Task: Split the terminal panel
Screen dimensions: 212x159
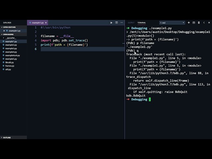Action: pos(194,23)
